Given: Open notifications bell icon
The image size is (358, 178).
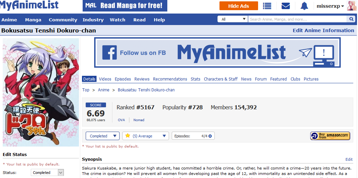Looking at the screenshot, I should [304, 6].
